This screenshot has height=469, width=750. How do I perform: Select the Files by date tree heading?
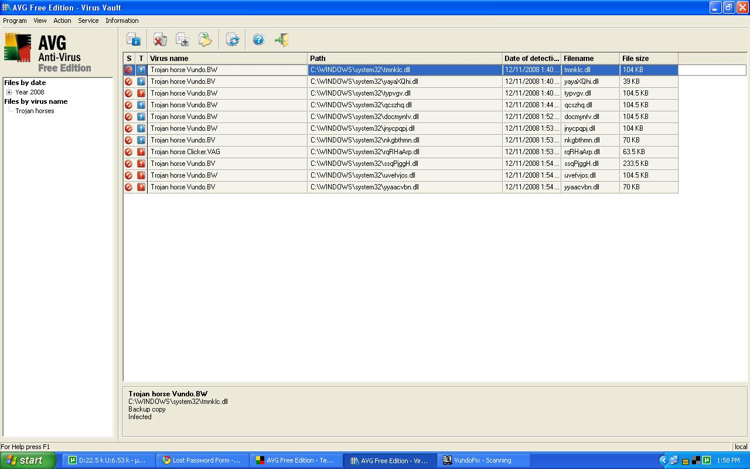pyautogui.click(x=25, y=83)
